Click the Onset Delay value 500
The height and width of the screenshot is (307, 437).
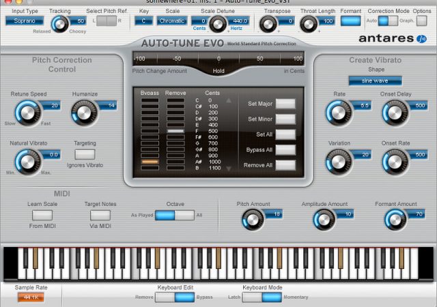pos(420,106)
